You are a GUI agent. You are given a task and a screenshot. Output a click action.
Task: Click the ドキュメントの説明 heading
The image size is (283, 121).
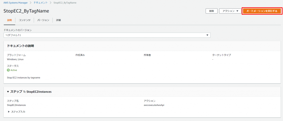pyautogui.click(x=20, y=46)
